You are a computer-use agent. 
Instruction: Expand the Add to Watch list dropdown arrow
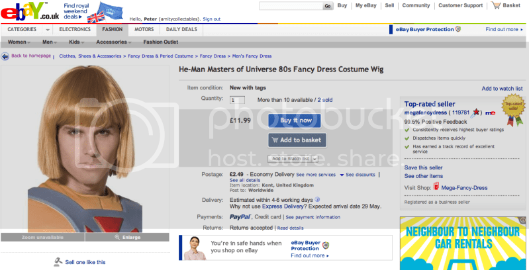(x=314, y=159)
